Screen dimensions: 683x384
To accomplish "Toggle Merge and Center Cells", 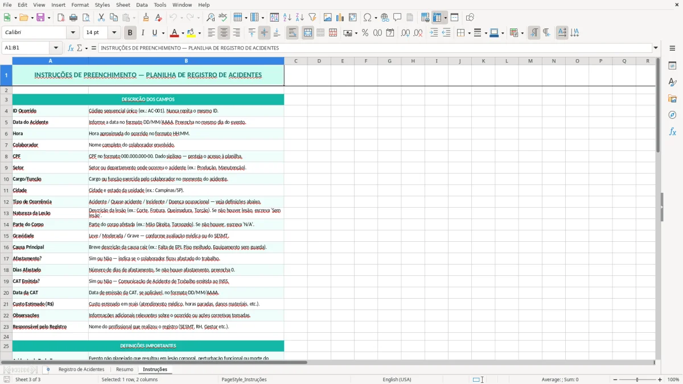I will pyautogui.click(x=308, y=33).
